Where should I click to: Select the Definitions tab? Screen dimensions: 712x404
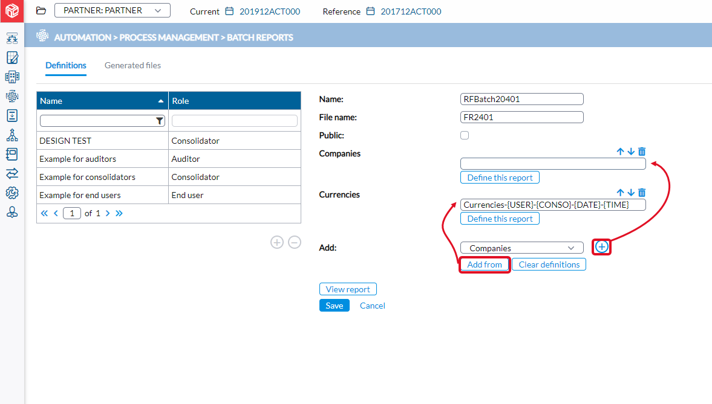66,65
